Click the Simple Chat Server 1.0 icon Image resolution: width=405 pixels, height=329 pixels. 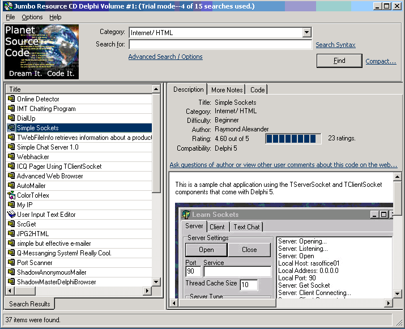(x=11, y=147)
